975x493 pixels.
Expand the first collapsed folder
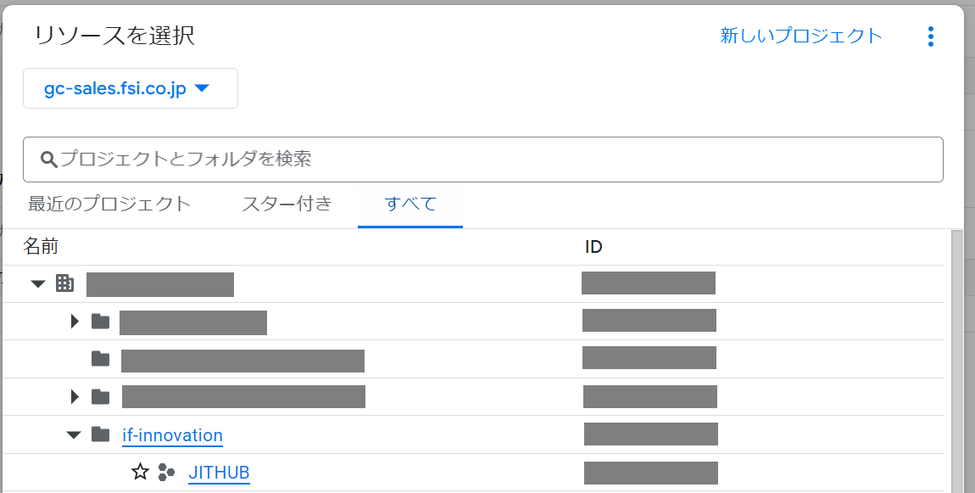[75, 321]
